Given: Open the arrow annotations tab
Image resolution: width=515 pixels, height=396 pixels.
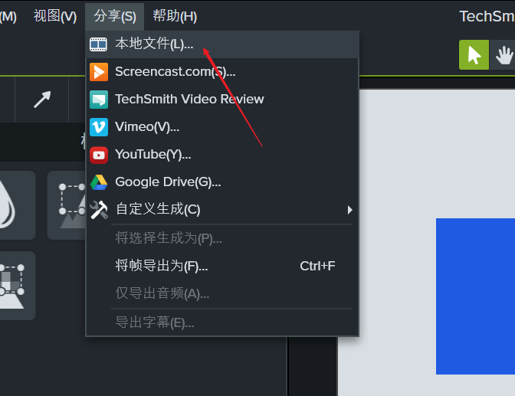Looking at the screenshot, I should tap(42, 100).
